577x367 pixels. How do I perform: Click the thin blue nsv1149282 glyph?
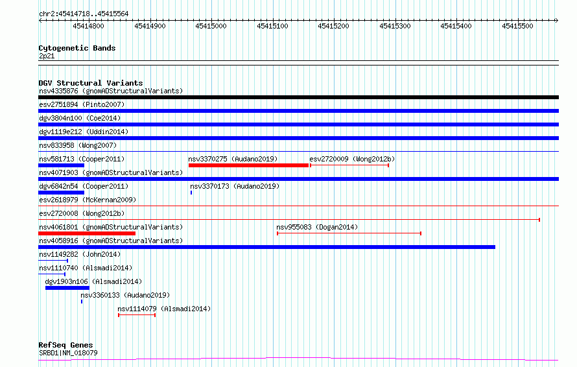(53, 261)
